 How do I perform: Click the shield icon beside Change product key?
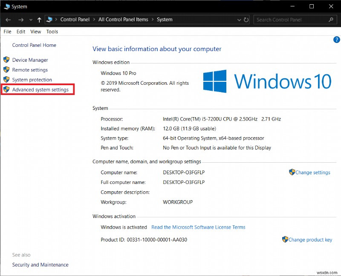click(x=285, y=239)
